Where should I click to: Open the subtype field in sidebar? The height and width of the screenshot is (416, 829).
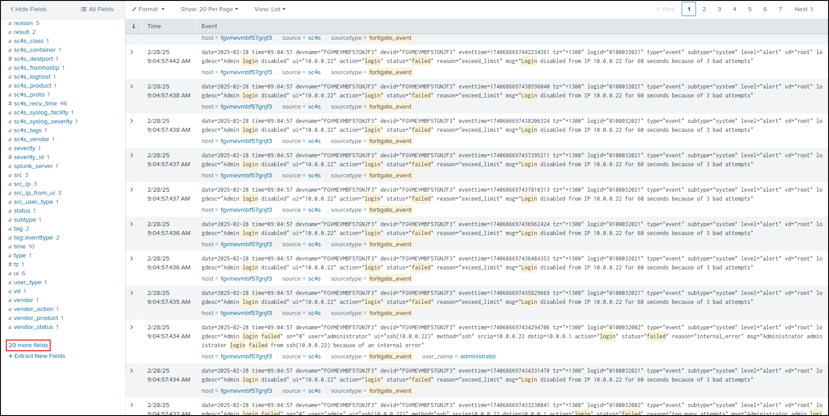pos(25,220)
